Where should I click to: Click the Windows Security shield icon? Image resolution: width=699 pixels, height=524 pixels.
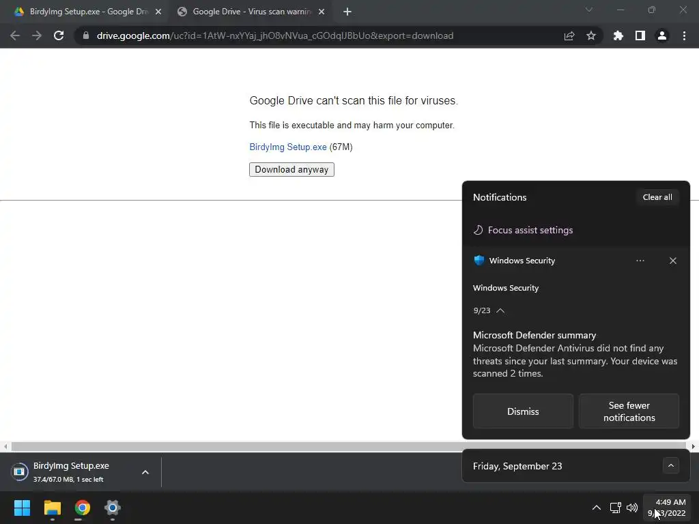pos(479,260)
